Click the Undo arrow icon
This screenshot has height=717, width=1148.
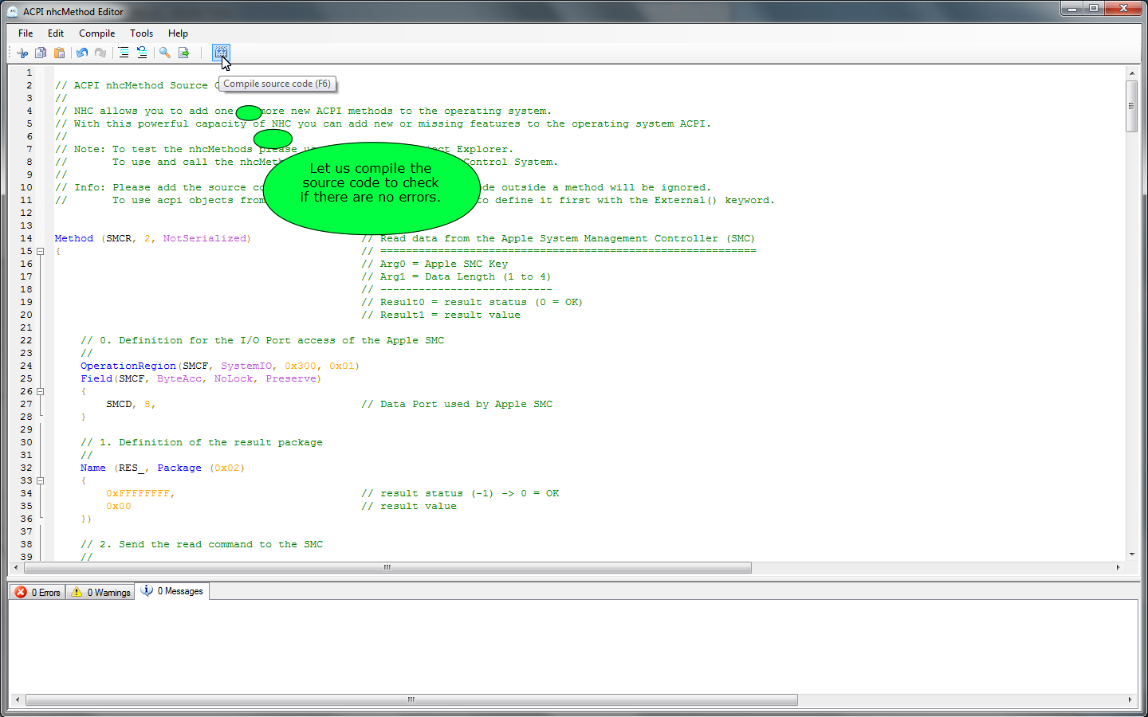[x=82, y=53]
